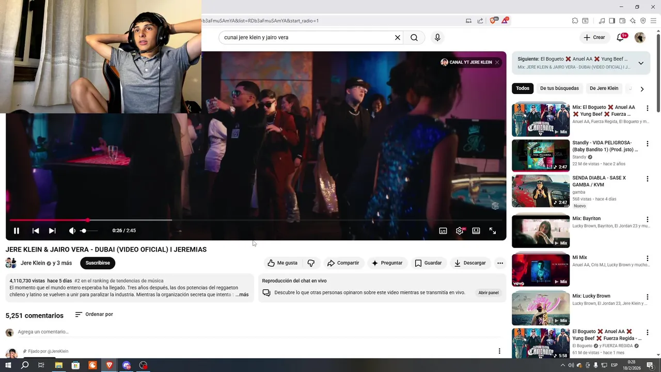Select the Todos filter chip
The width and height of the screenshot is (661, 372).
tap(523, 88)
